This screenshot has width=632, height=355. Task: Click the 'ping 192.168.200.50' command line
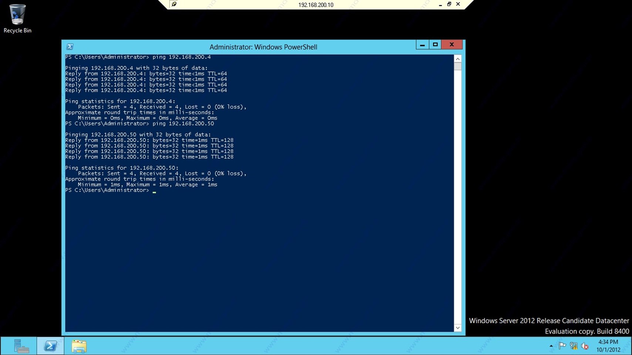pos(139,124)
